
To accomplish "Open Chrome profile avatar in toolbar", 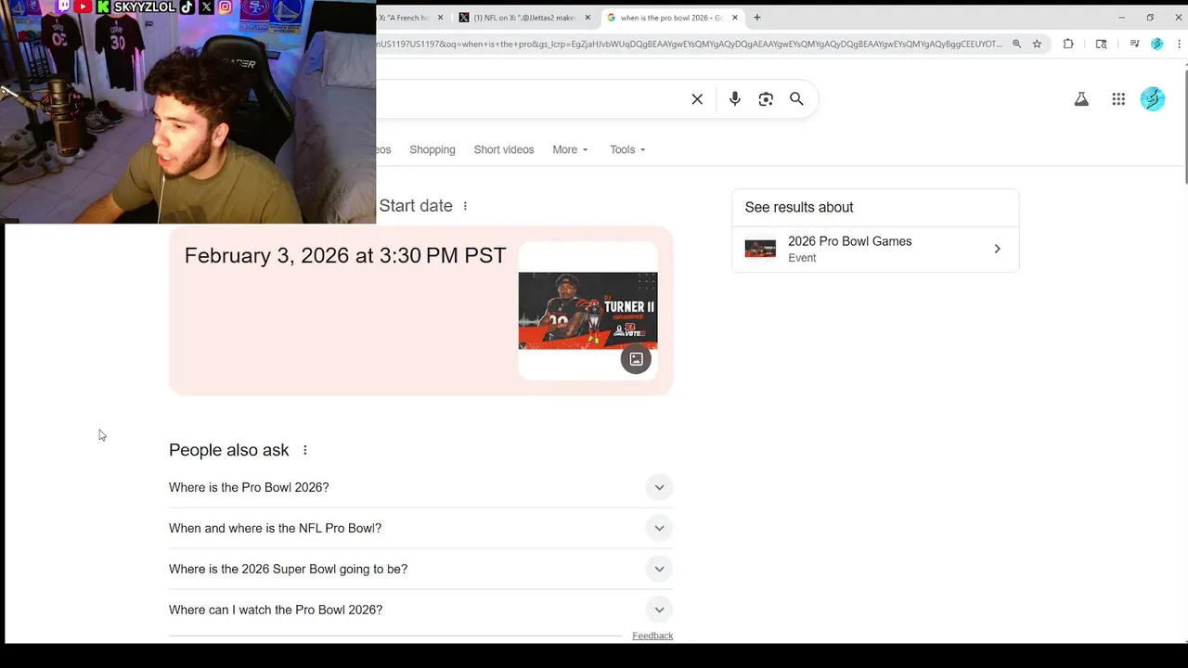I will [1156, 44].
